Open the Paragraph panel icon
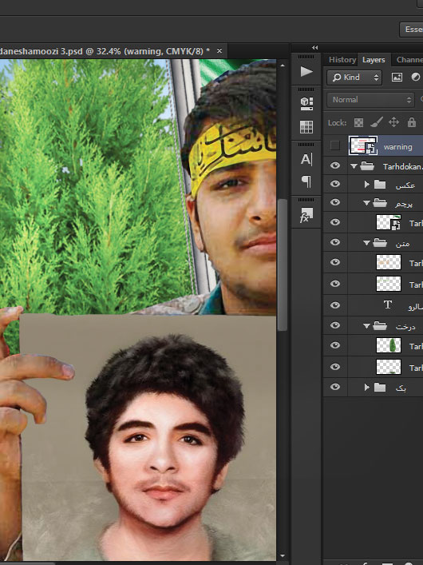 [306, 181]
